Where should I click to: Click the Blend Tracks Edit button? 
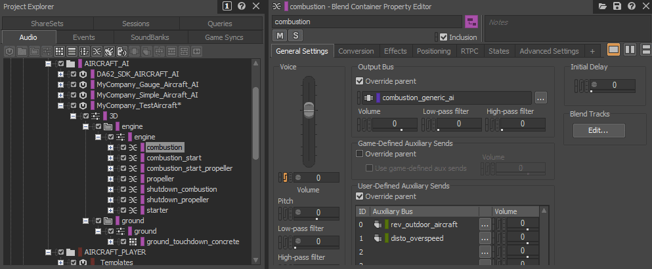pos(598,131)
